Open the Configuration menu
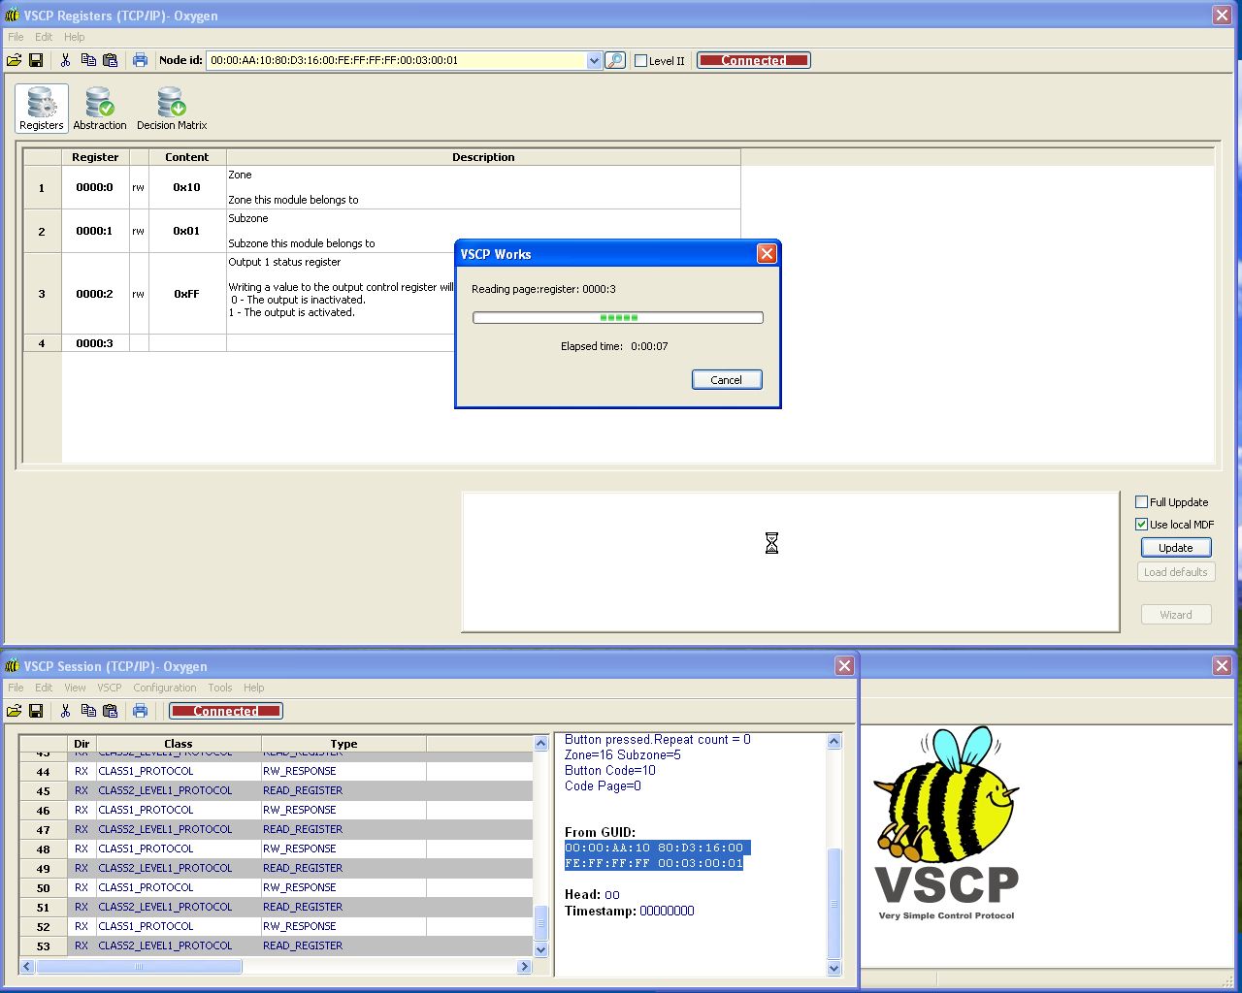 (164, 688)
